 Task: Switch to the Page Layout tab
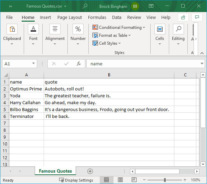pyautogui.click(x=69, y=18)
